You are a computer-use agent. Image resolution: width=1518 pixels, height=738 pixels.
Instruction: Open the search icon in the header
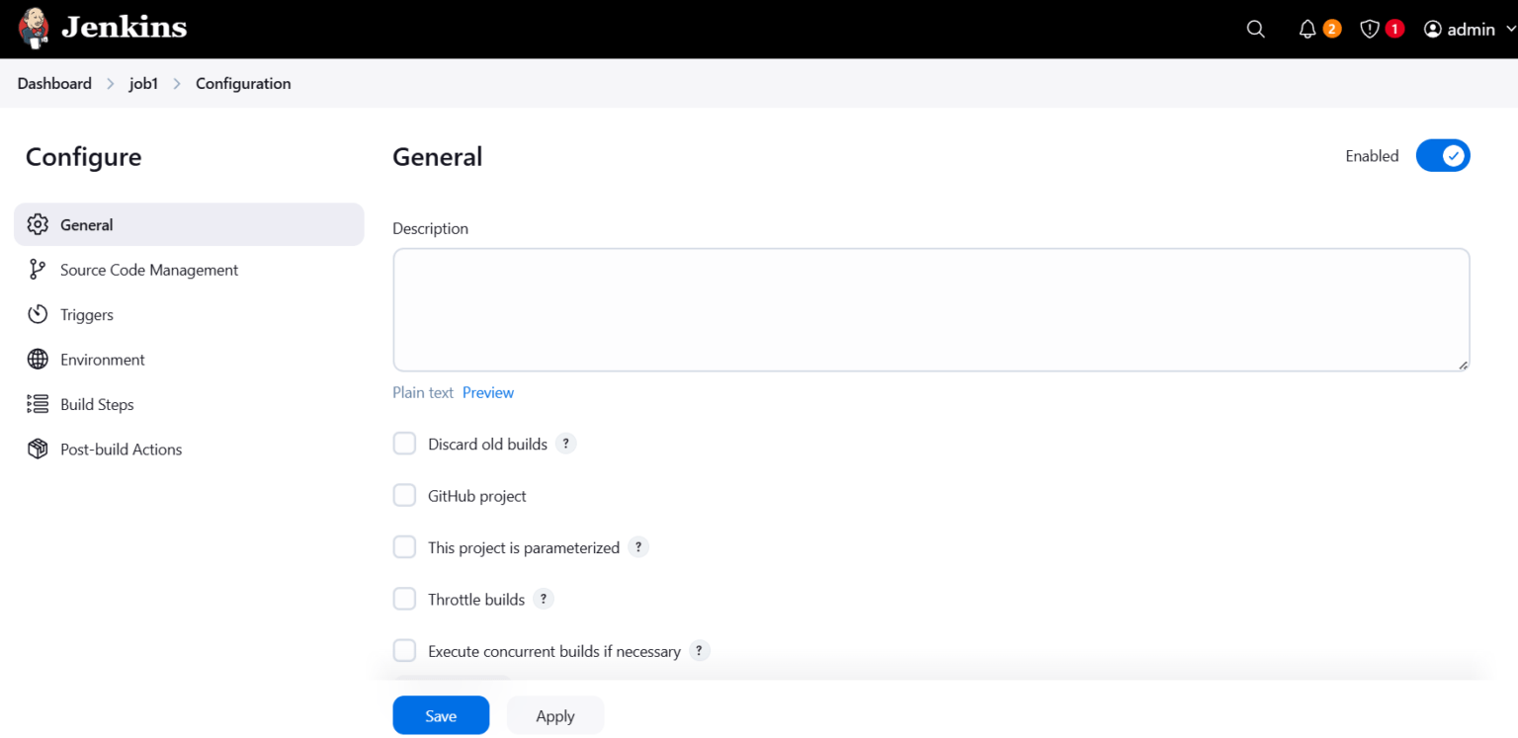click(1255, 29)
